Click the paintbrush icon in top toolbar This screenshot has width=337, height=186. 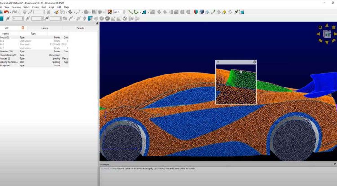(57, 12)
